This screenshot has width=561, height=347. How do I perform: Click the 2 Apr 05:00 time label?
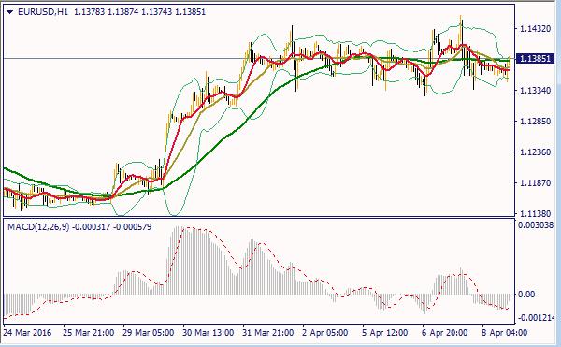[325, 333]
